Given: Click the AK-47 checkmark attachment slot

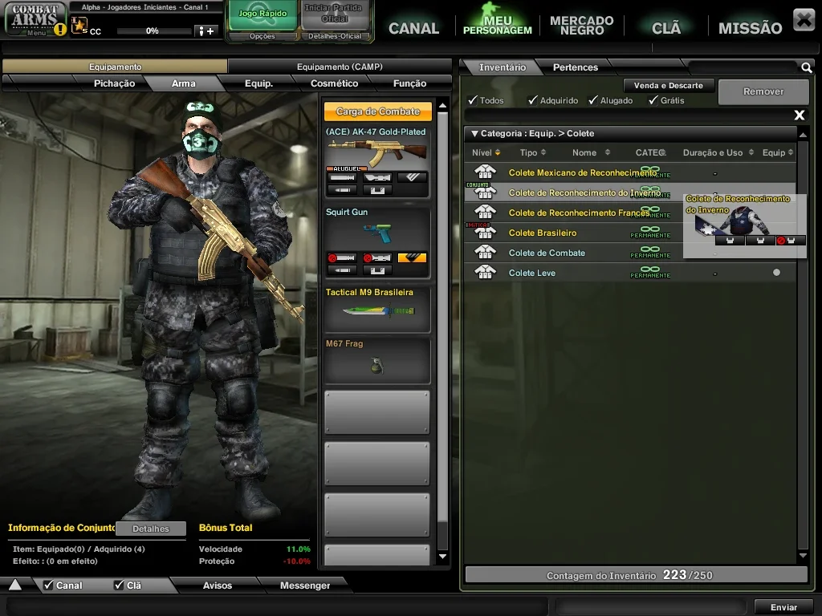Looking at the screenshot, I should (x=412, y=177).
